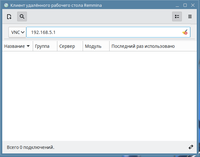Sort by Название column
The width and height of the screenshot is (200, 157).
point(18,46)
